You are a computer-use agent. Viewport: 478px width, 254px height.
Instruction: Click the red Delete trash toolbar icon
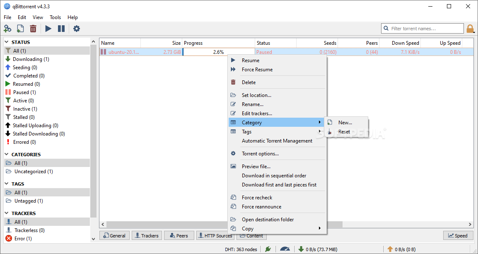[33, 29]
